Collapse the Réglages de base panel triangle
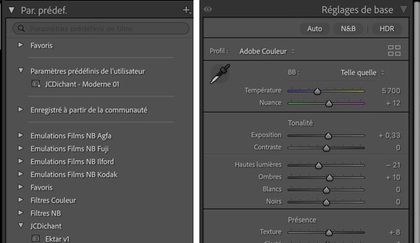Screen dimensions: 420x243 tap(404, 10)
